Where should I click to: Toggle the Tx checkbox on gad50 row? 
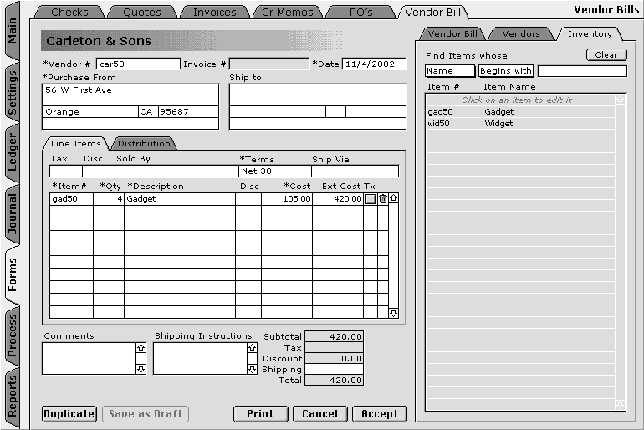[371, 199]
